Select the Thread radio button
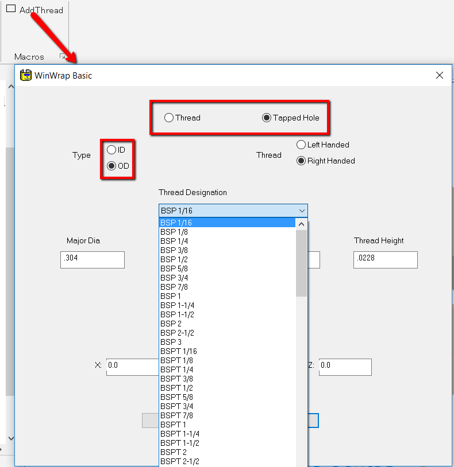Viewport: 454px width, 467px height. tap(169, 118)
